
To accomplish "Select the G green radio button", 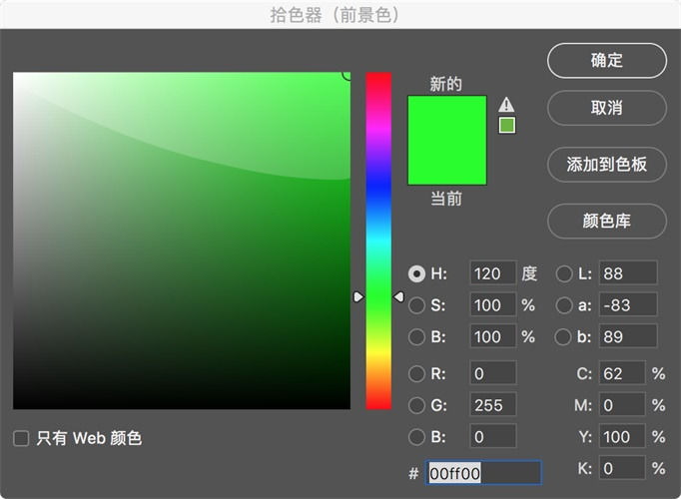I will [x=416, y=405].
